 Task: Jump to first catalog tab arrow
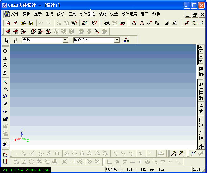click(x=201, y=47)
